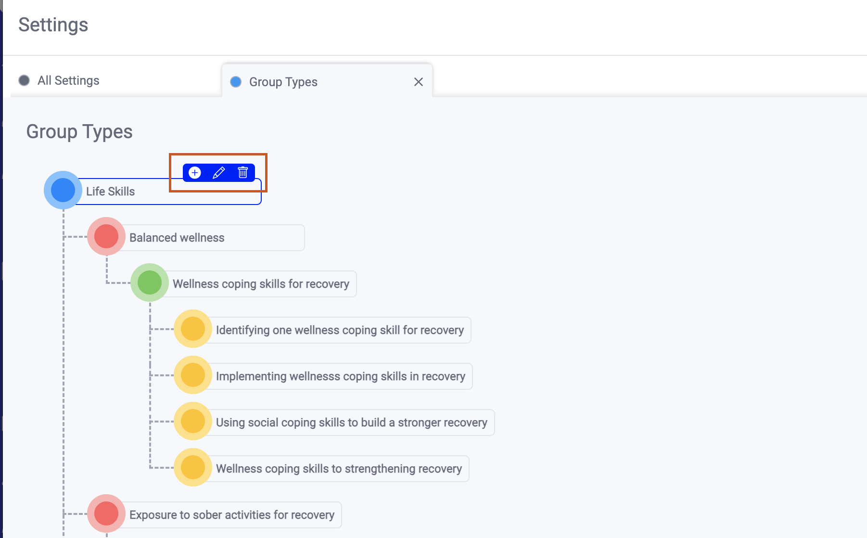Click the red circle for Exposure to sober activities
The width and height of the screenshot is (867, 538).
click(106, 513)
